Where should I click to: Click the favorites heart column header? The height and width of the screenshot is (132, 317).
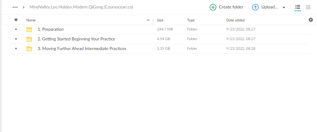coord(16,20)
